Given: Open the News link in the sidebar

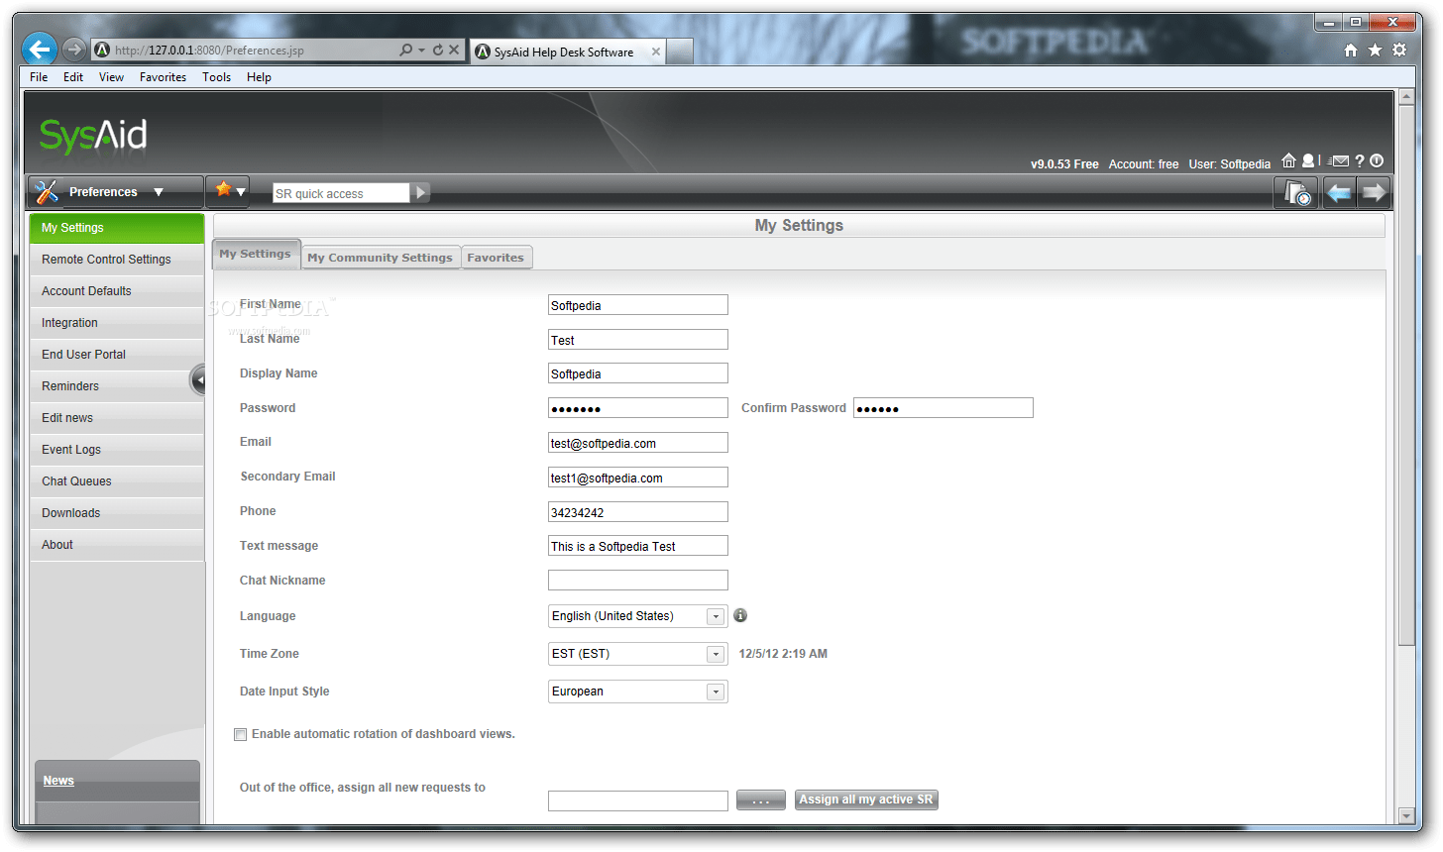Looking at the screenshot, I should pos(57,781).
